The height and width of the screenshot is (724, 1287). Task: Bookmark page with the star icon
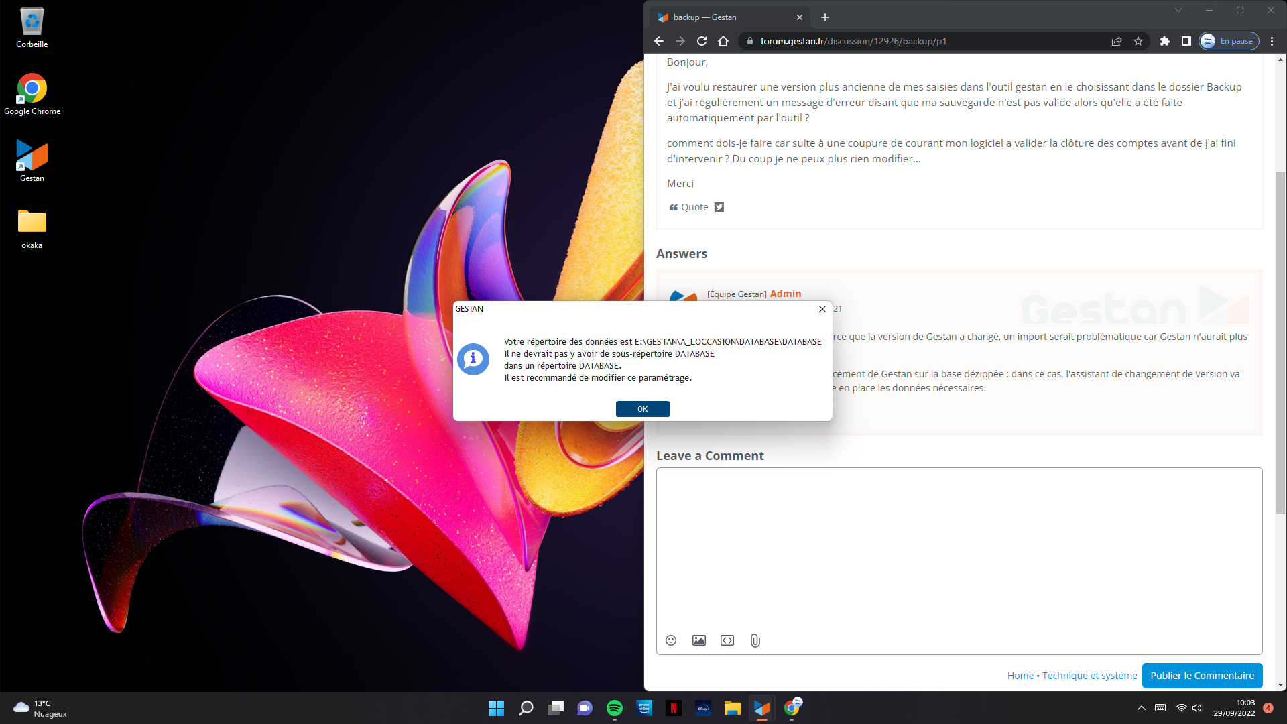pos(1138,41)
